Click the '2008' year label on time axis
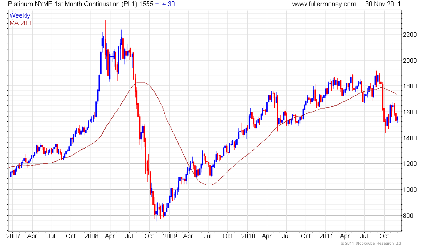Screen dimensions: 424x247 click(91, 236)
